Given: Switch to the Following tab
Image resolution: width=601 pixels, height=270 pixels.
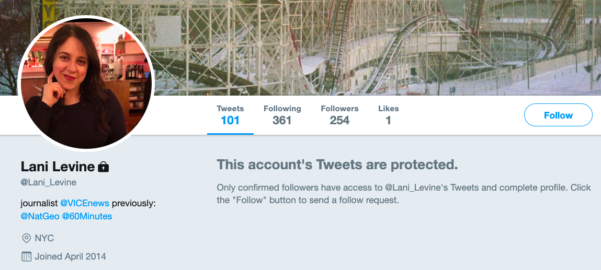Looking at the screenshot, I should click(x=282, y=115).
